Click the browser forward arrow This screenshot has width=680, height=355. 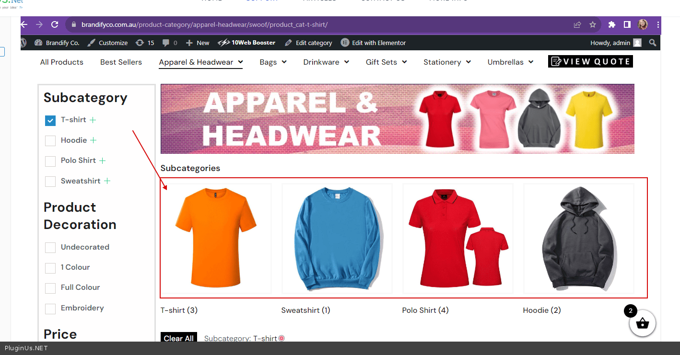click(39, 24)
